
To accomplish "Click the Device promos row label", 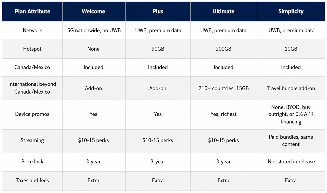I will click(x=32, y=114).
